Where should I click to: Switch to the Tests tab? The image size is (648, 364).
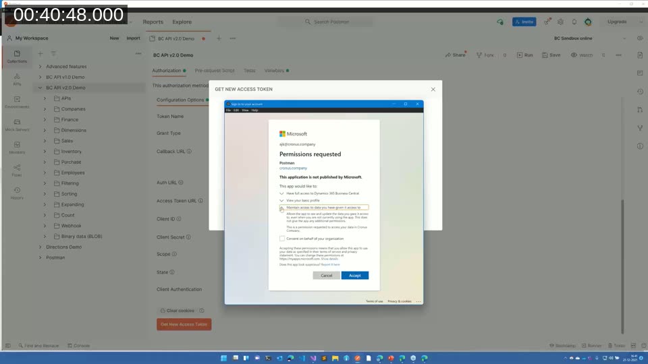click(x=249, y=71)
